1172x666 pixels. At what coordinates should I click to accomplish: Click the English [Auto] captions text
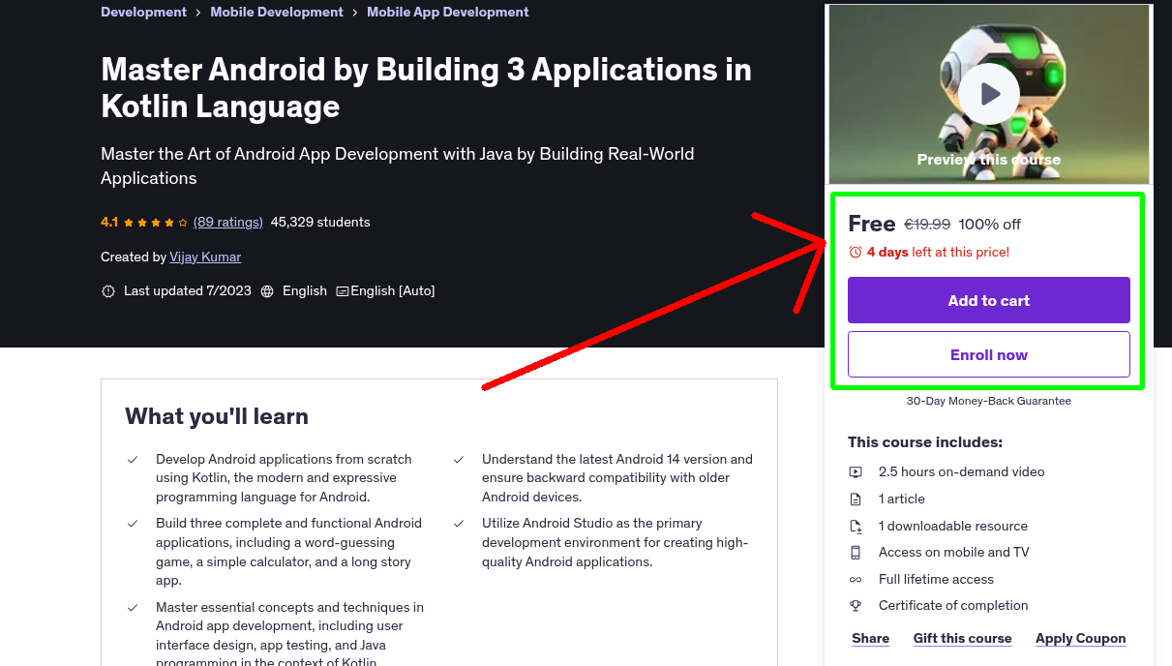(393, 290)
